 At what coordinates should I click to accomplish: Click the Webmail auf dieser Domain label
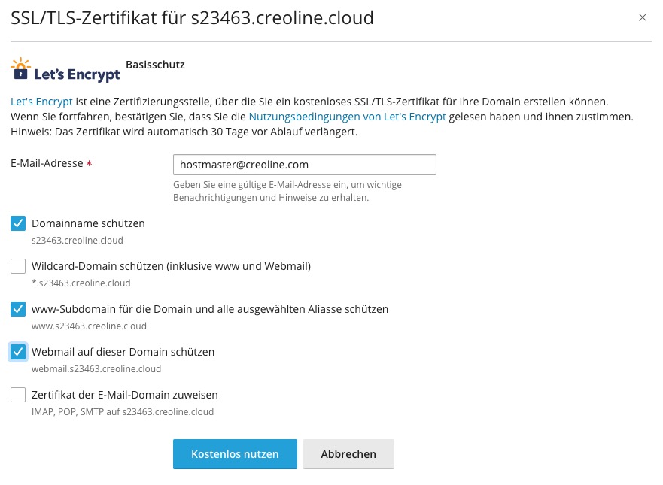(123, 352)
